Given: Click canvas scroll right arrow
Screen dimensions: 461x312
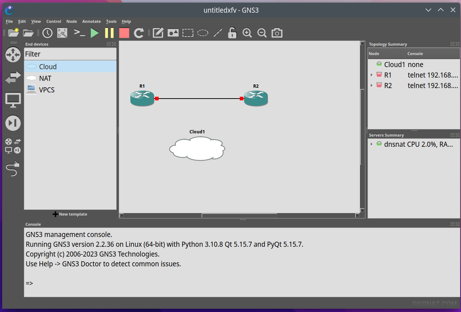Looking at the screenshot, I should pyautogui.click(x=357, y=216).
